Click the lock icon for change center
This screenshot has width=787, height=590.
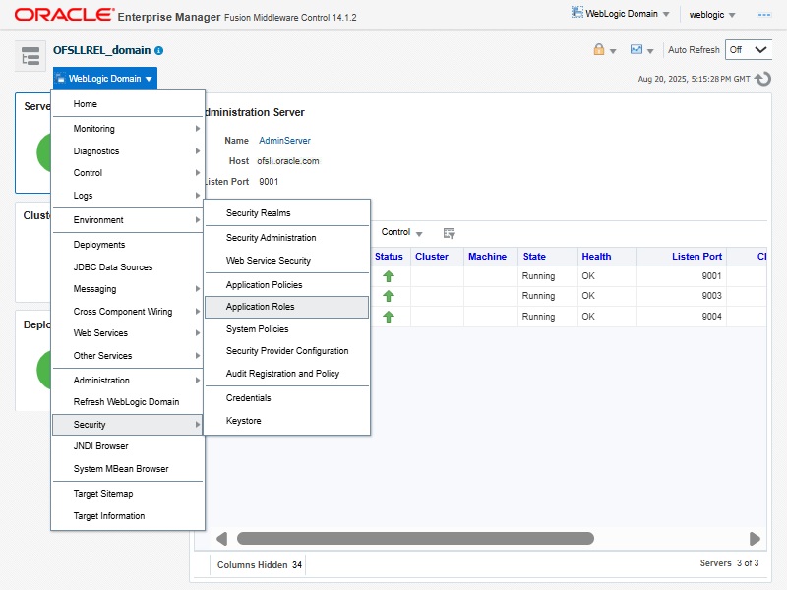[x=599, y=50]
